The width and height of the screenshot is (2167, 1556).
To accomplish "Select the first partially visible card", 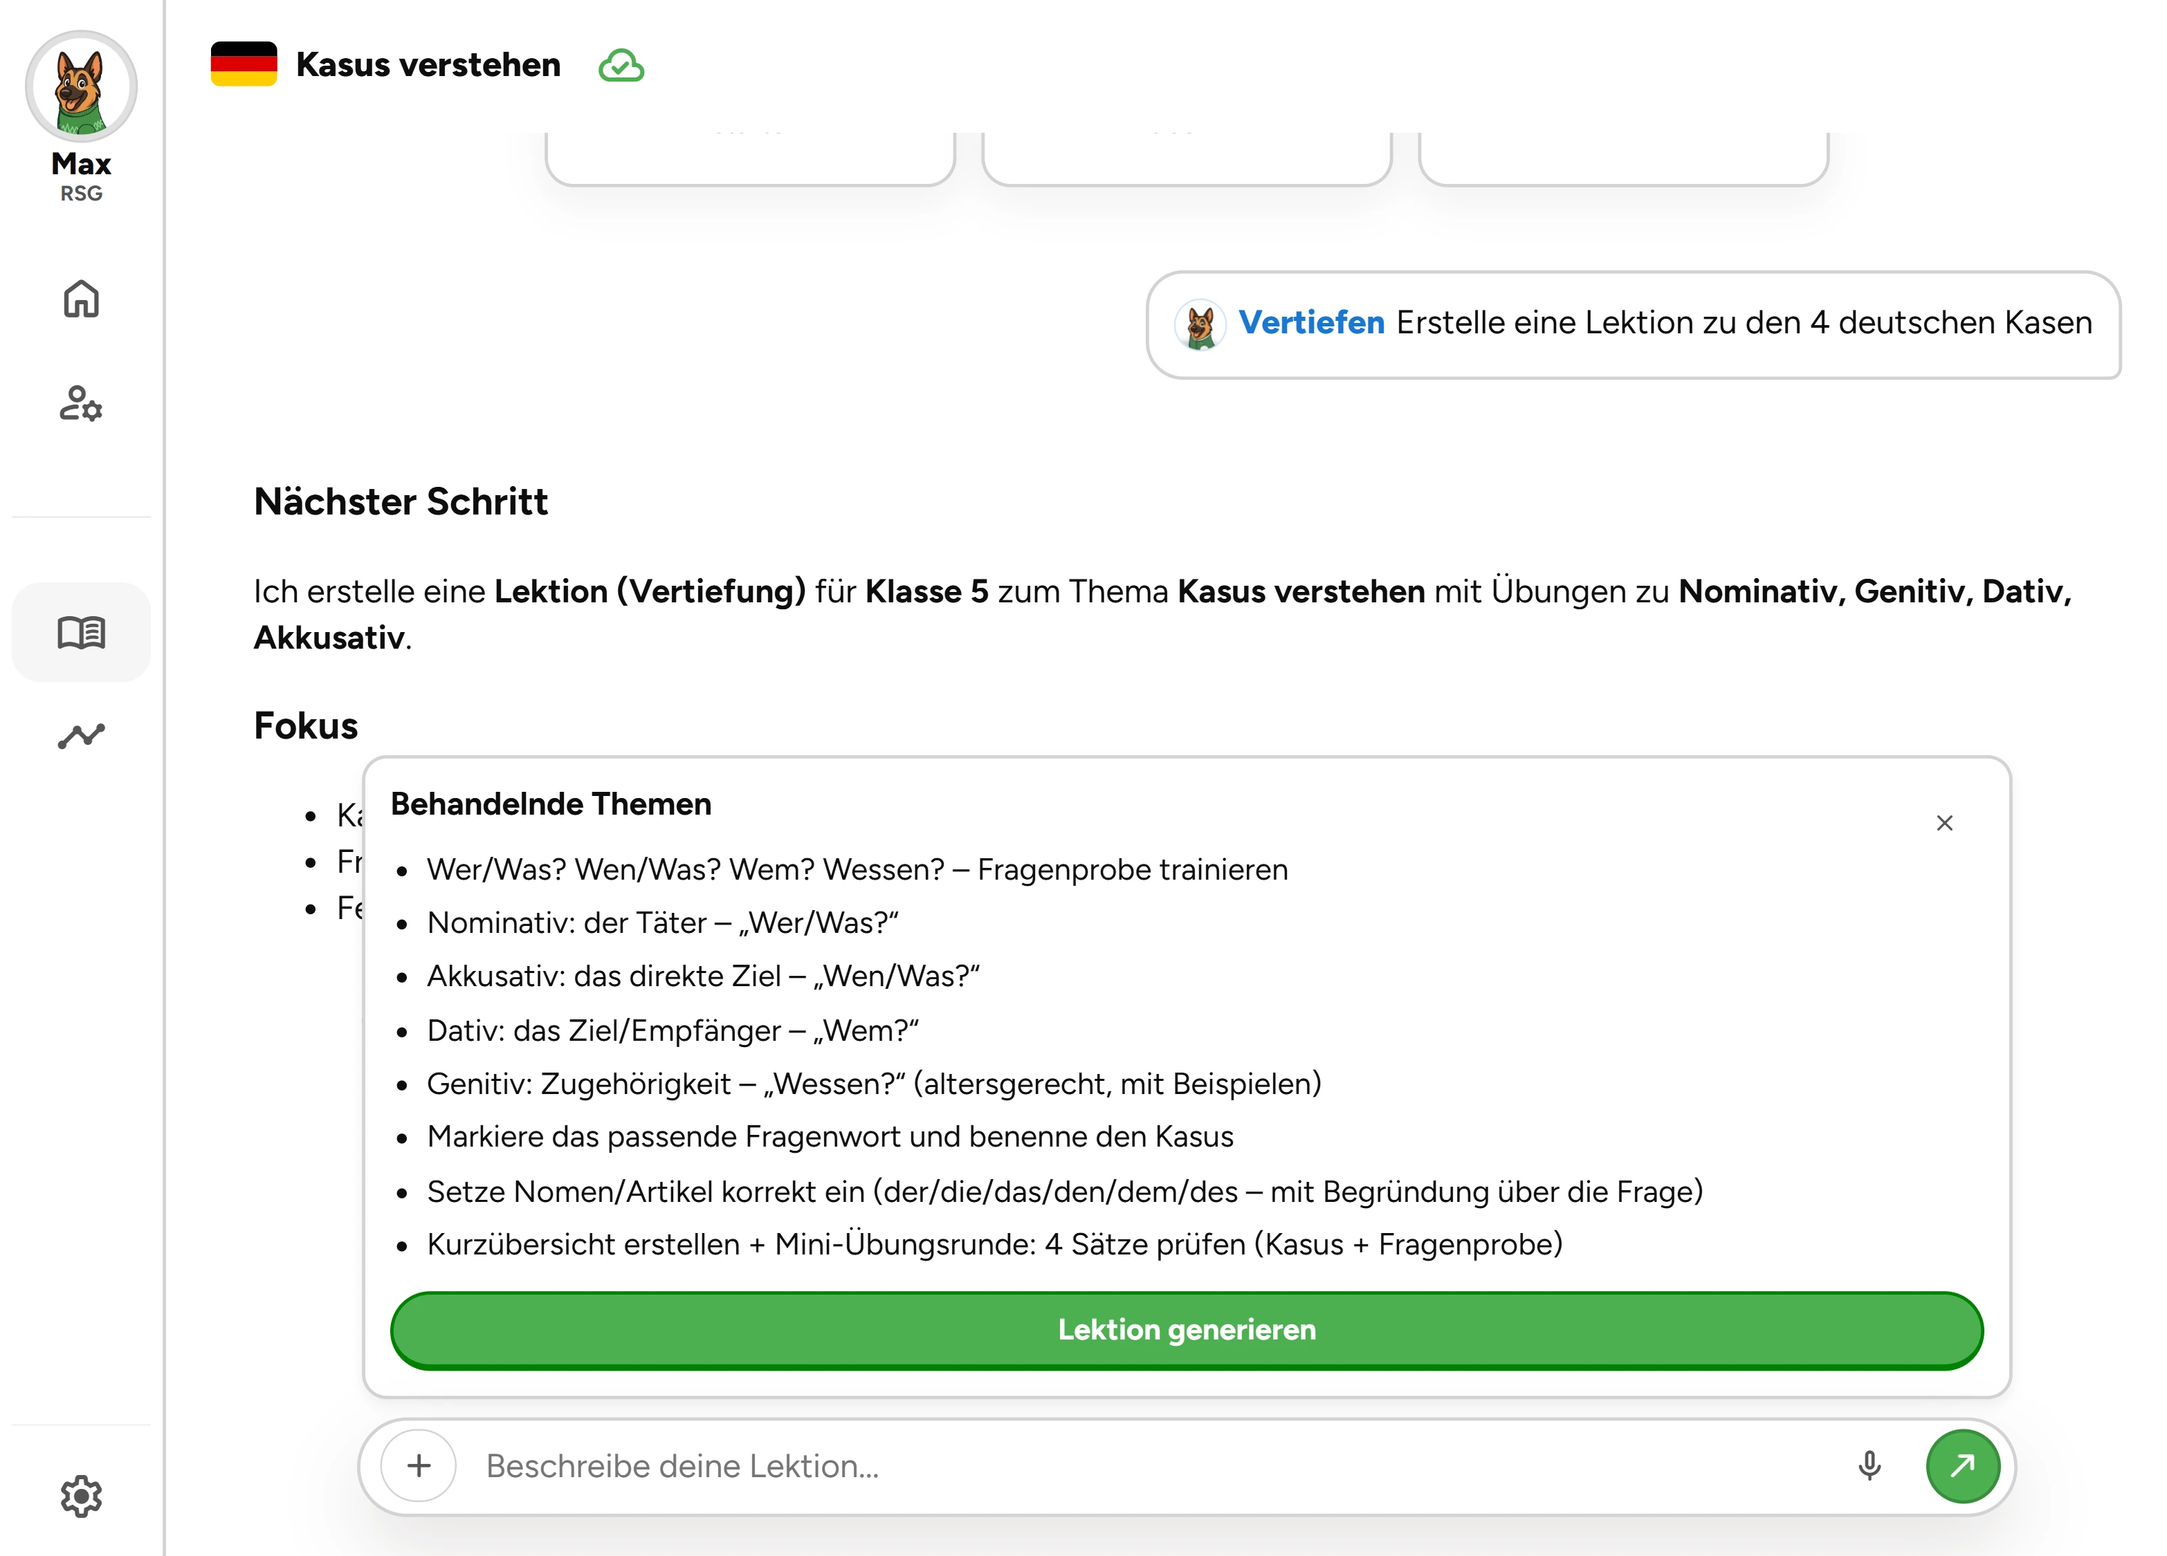I will pos(750,158).
